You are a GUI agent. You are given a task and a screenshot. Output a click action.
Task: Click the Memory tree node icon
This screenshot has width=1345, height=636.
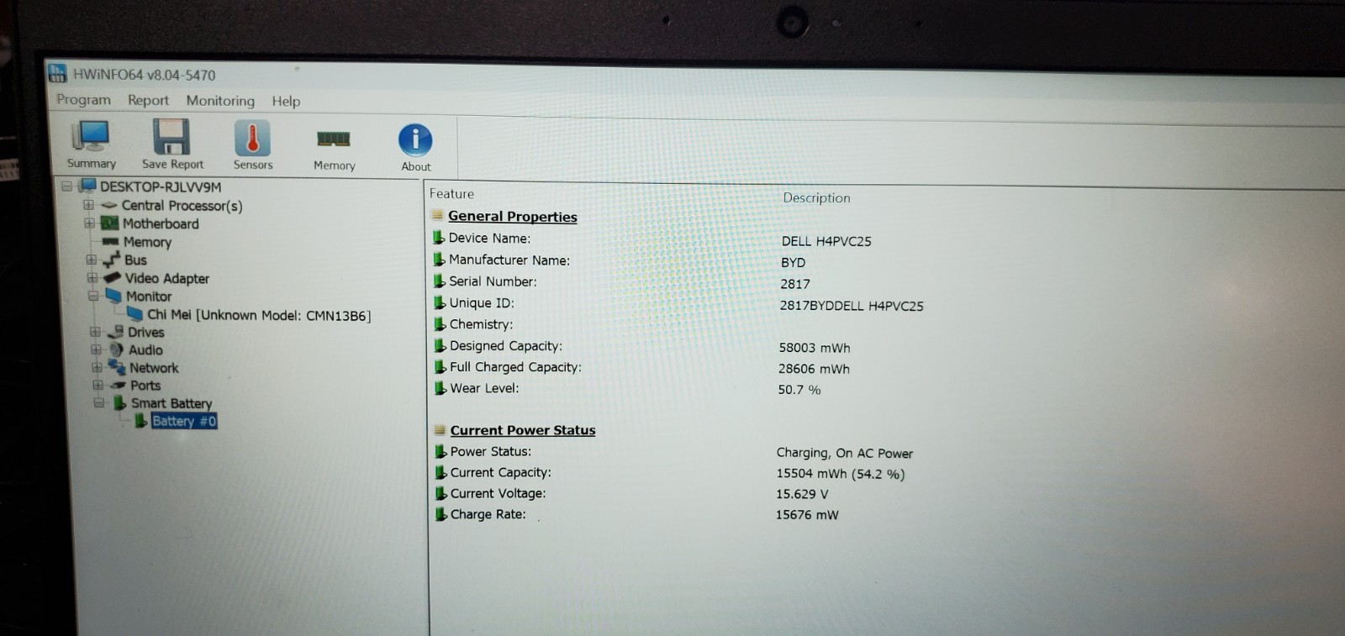coord(111,242)
